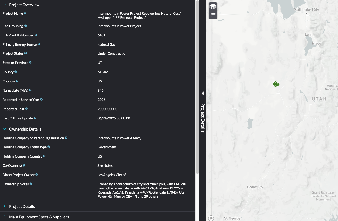This screenshot has height=221, width=338.
Task: Click the Project Name help icon
Action: [x=25, y=13]
